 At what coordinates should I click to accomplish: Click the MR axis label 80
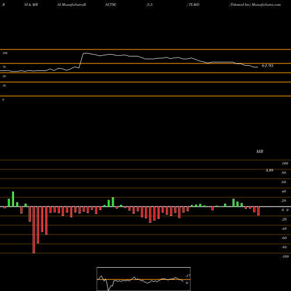coord(284,173)
